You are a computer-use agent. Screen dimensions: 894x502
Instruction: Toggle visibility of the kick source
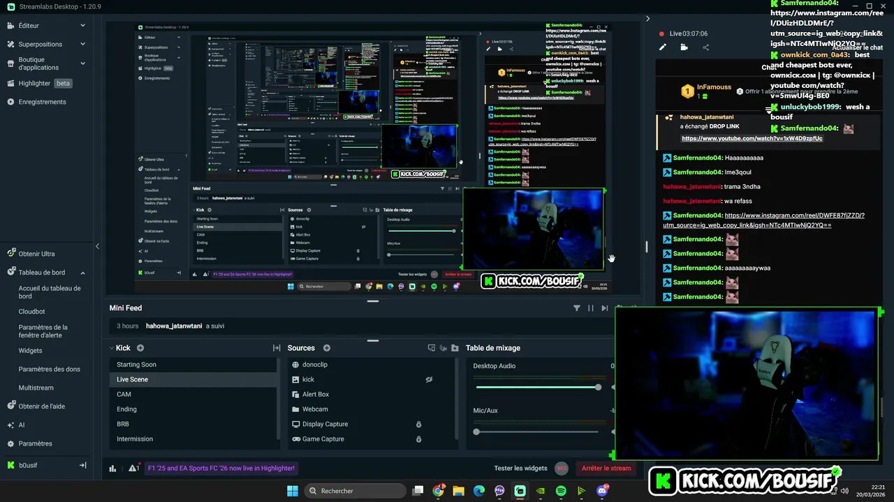pyautogui.click(x=429, y=379)
